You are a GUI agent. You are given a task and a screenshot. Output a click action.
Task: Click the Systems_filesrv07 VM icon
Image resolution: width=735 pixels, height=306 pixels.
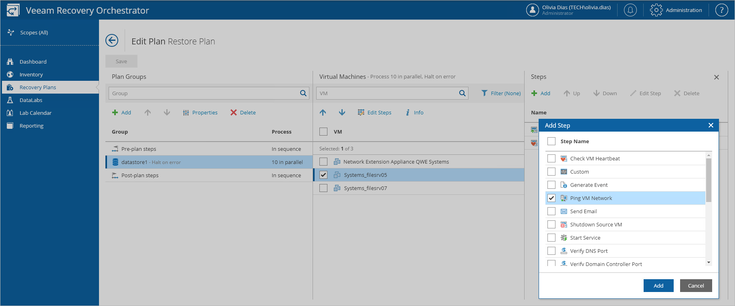pos(337,188)
